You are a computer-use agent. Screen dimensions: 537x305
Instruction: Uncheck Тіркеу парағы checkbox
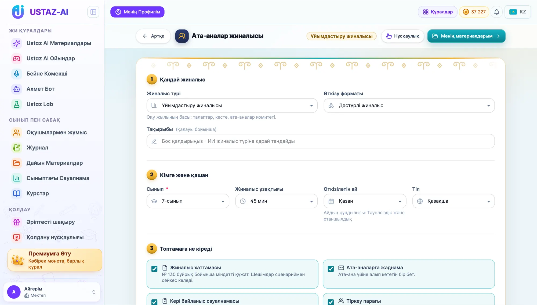(x=331, y=302)
